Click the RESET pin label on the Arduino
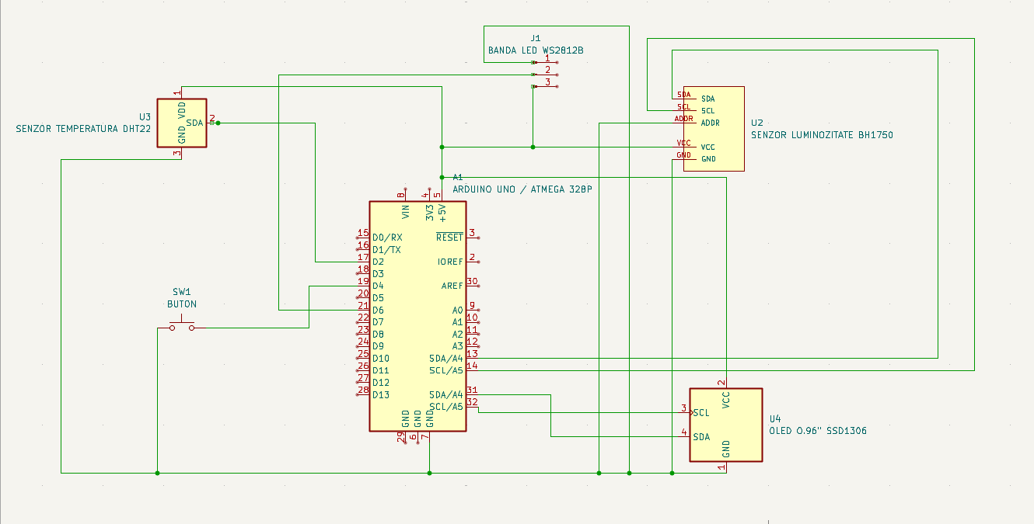1034x524 pixels. [x=449, y=237]
